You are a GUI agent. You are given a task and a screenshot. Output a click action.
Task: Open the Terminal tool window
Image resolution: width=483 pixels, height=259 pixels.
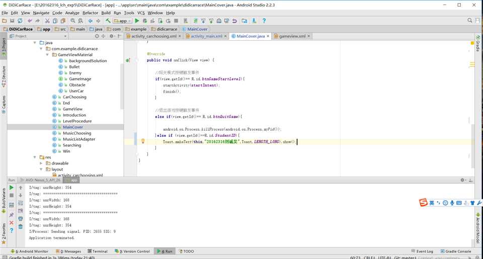point(98,251)
